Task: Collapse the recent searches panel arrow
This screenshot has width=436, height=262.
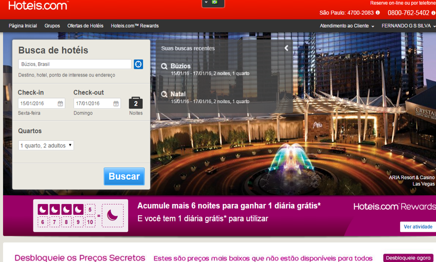Action: tap(286, 48)
